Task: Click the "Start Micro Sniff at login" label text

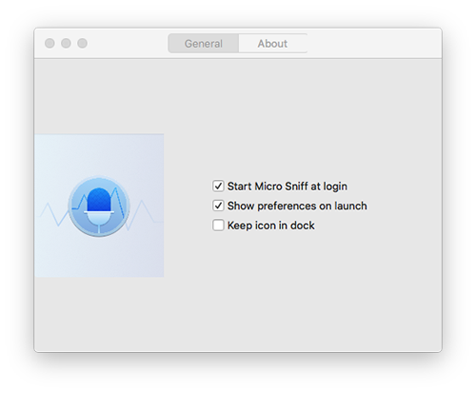Action: click(x=288, y=187)
